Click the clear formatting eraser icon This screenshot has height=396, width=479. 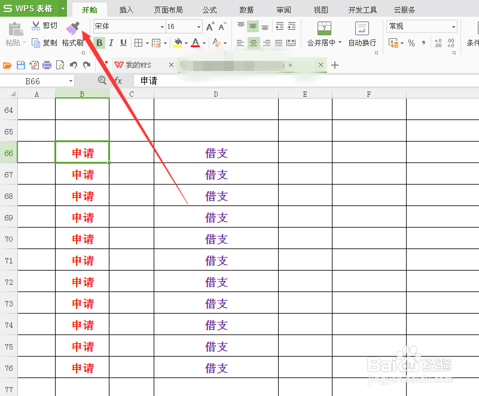pos(216,43)
